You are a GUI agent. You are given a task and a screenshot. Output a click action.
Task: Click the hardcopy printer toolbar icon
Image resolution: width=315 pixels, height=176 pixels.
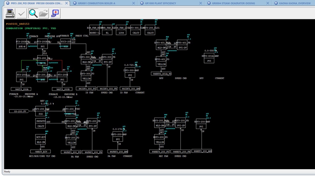click(10, 13)
